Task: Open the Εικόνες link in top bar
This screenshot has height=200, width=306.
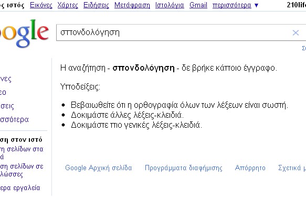Action: pos(41,5)
